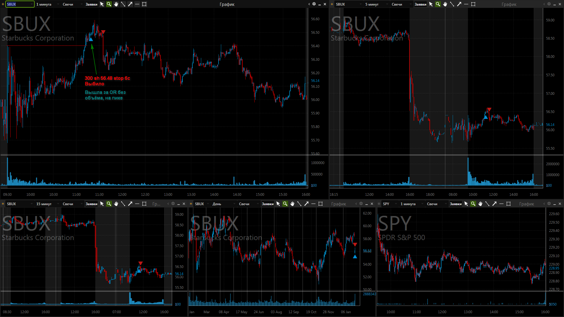Select the cursor tool in the daily SBUX chart

(278, 204)
